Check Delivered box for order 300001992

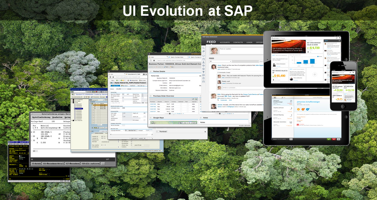181,107
